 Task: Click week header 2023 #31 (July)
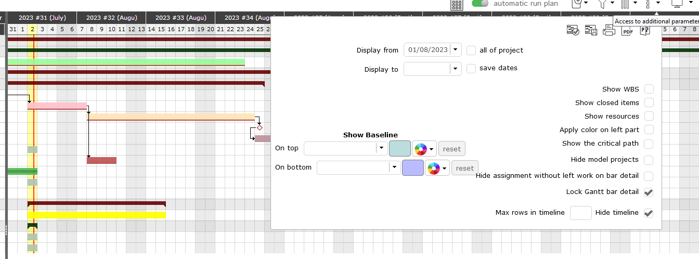[42, 18]
